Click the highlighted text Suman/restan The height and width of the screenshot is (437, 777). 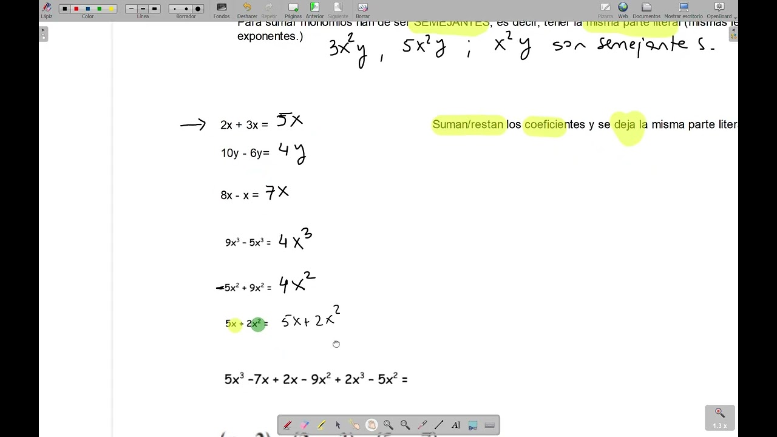(x=468, y=124)
